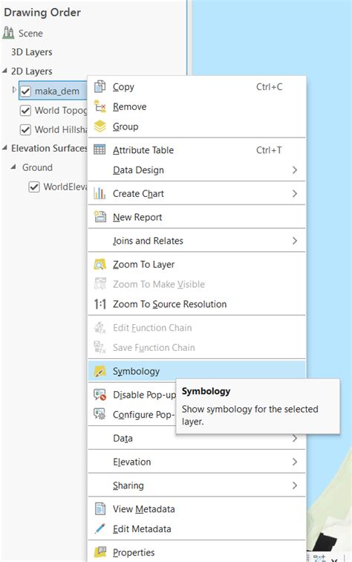Open the Data Design submenu arrow

click(294, 170)
